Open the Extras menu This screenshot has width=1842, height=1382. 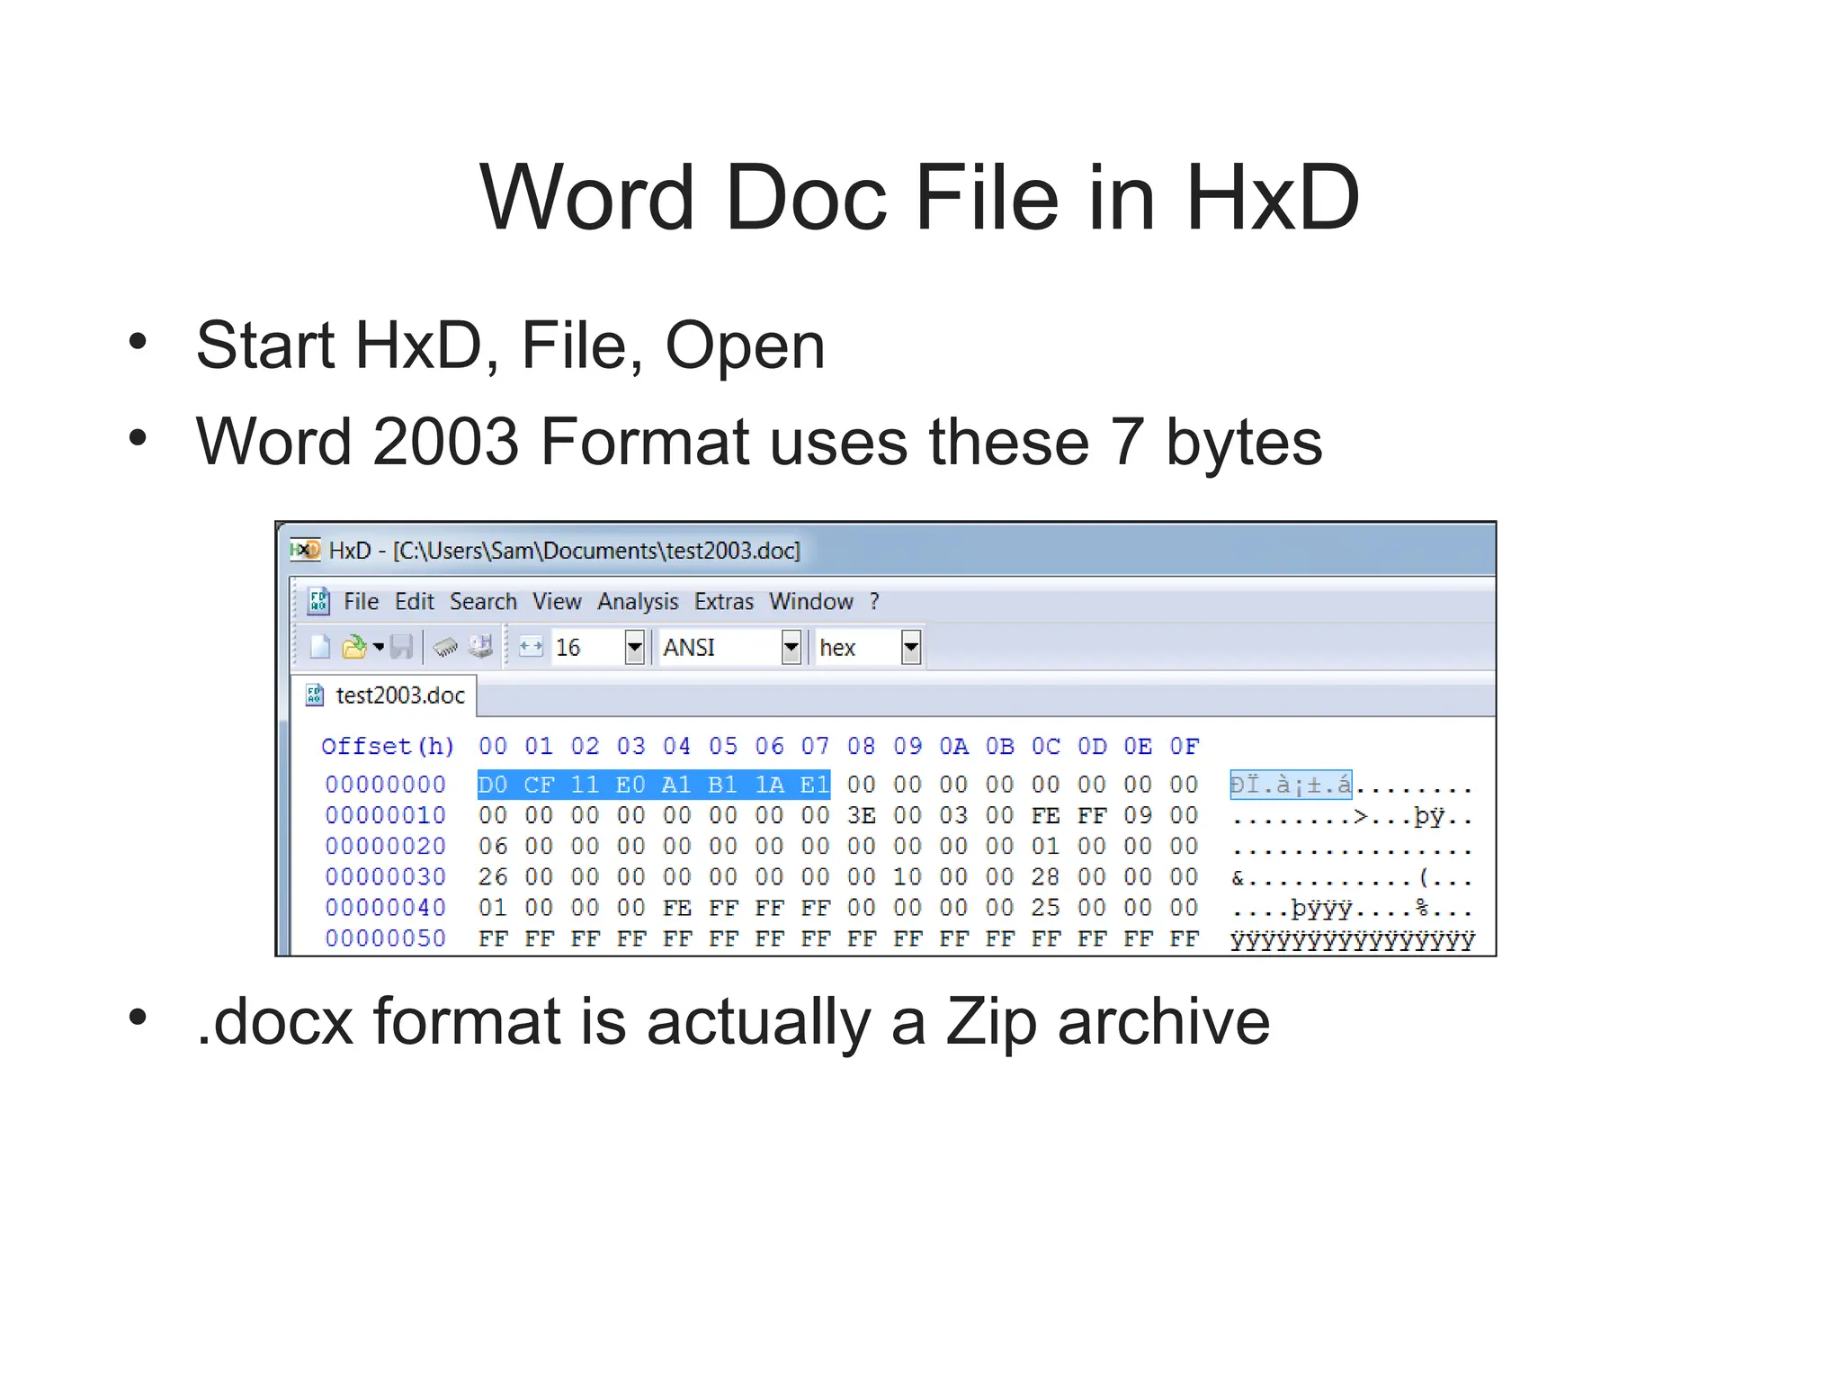[723, 601]
